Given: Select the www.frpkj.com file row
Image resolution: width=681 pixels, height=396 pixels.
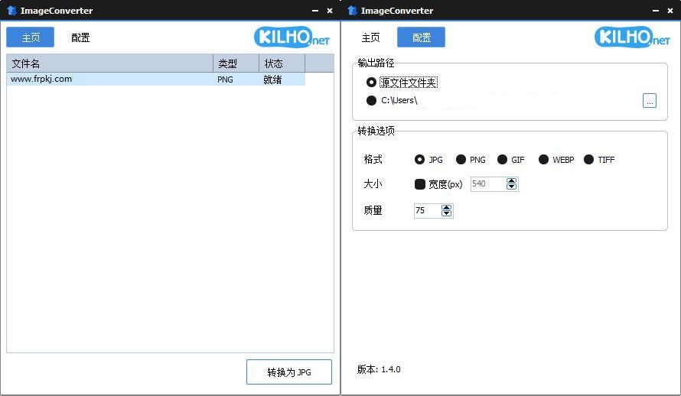Looking at the screenshot, I should [155, 79].
